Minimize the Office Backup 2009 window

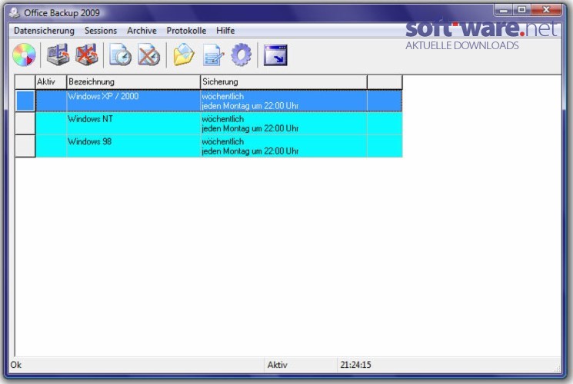(504, 10)
